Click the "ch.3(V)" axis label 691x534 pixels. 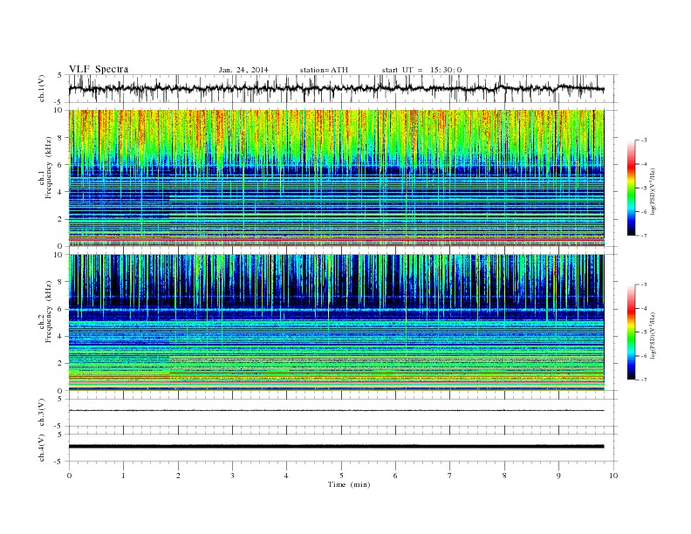[x=41, y=413]
